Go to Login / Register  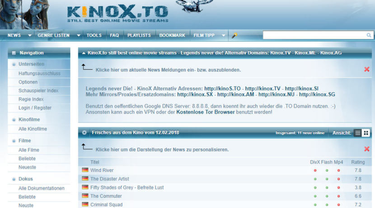click(35, 108)
